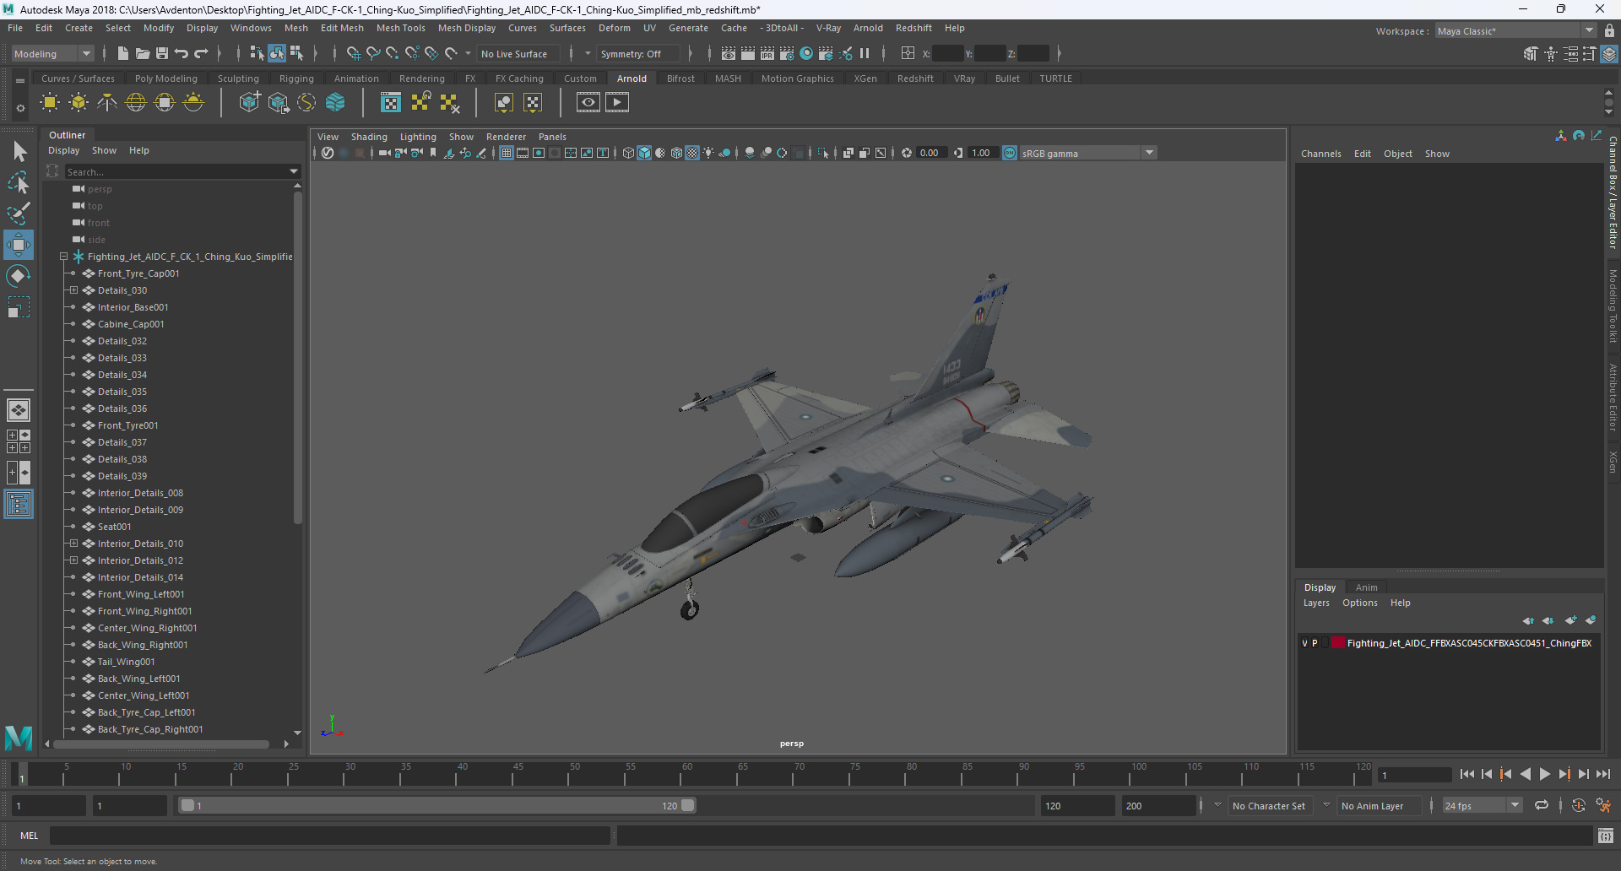Click the No Character Set button
Viewport: 1621px width, 871px height.
coord(1268,806)
